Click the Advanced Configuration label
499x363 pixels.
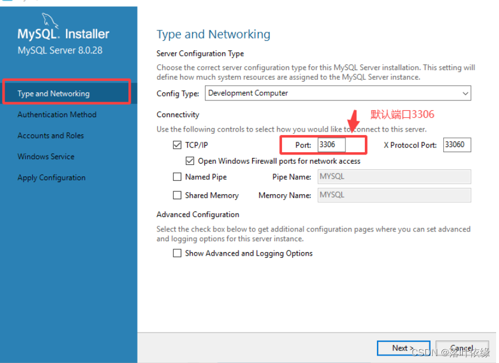197,214
